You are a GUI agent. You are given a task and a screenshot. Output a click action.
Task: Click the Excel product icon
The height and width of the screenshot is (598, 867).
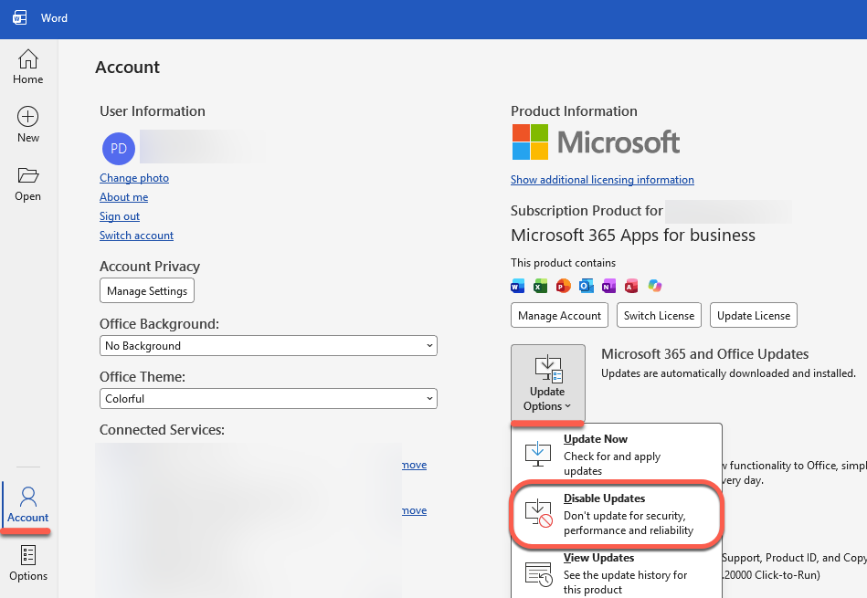[540, 286]
